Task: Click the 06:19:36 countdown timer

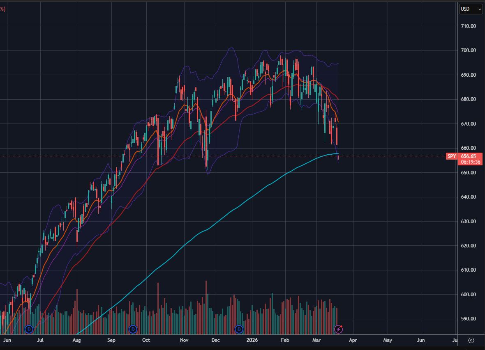Action: pos(470,162)
